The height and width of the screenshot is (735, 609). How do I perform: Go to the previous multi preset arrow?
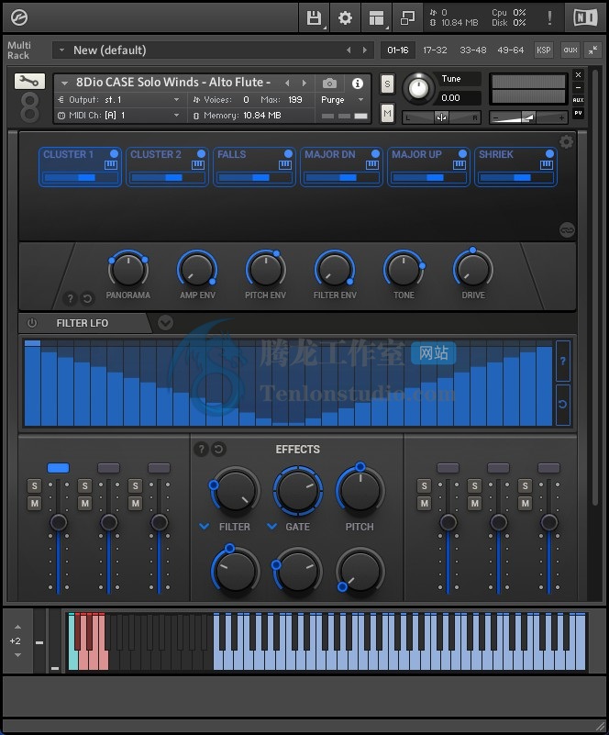349,50
